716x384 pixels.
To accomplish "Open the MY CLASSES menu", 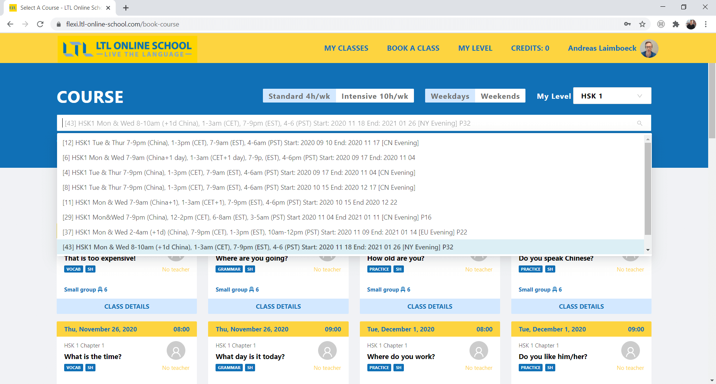I will point(346,48).
